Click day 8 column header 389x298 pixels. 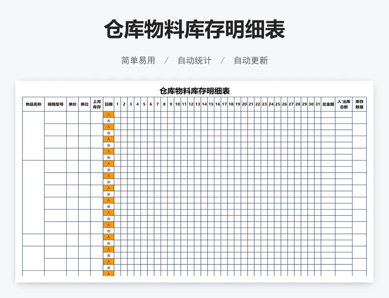[x=164, y=104]
